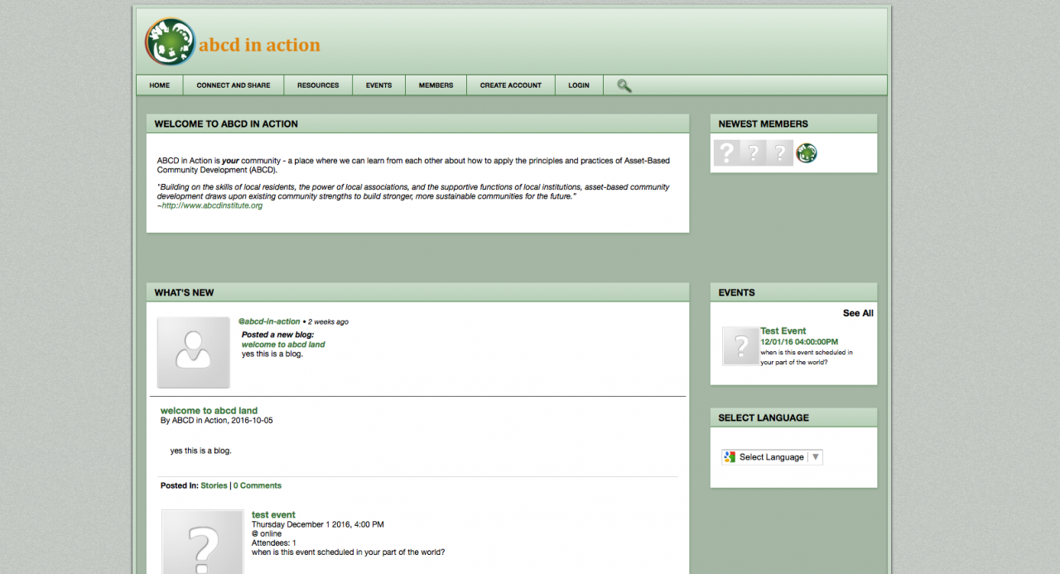This screenshot has width=1060, height=574.
Task: Click the Test Event thumbnail in Events panel
Action: click(x=740, y=345)
